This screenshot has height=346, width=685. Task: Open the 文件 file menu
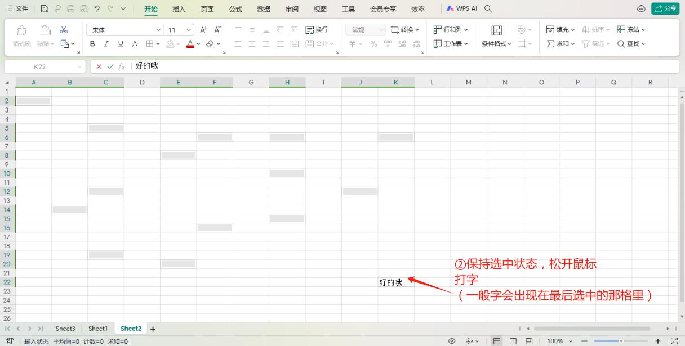(17, 9)
